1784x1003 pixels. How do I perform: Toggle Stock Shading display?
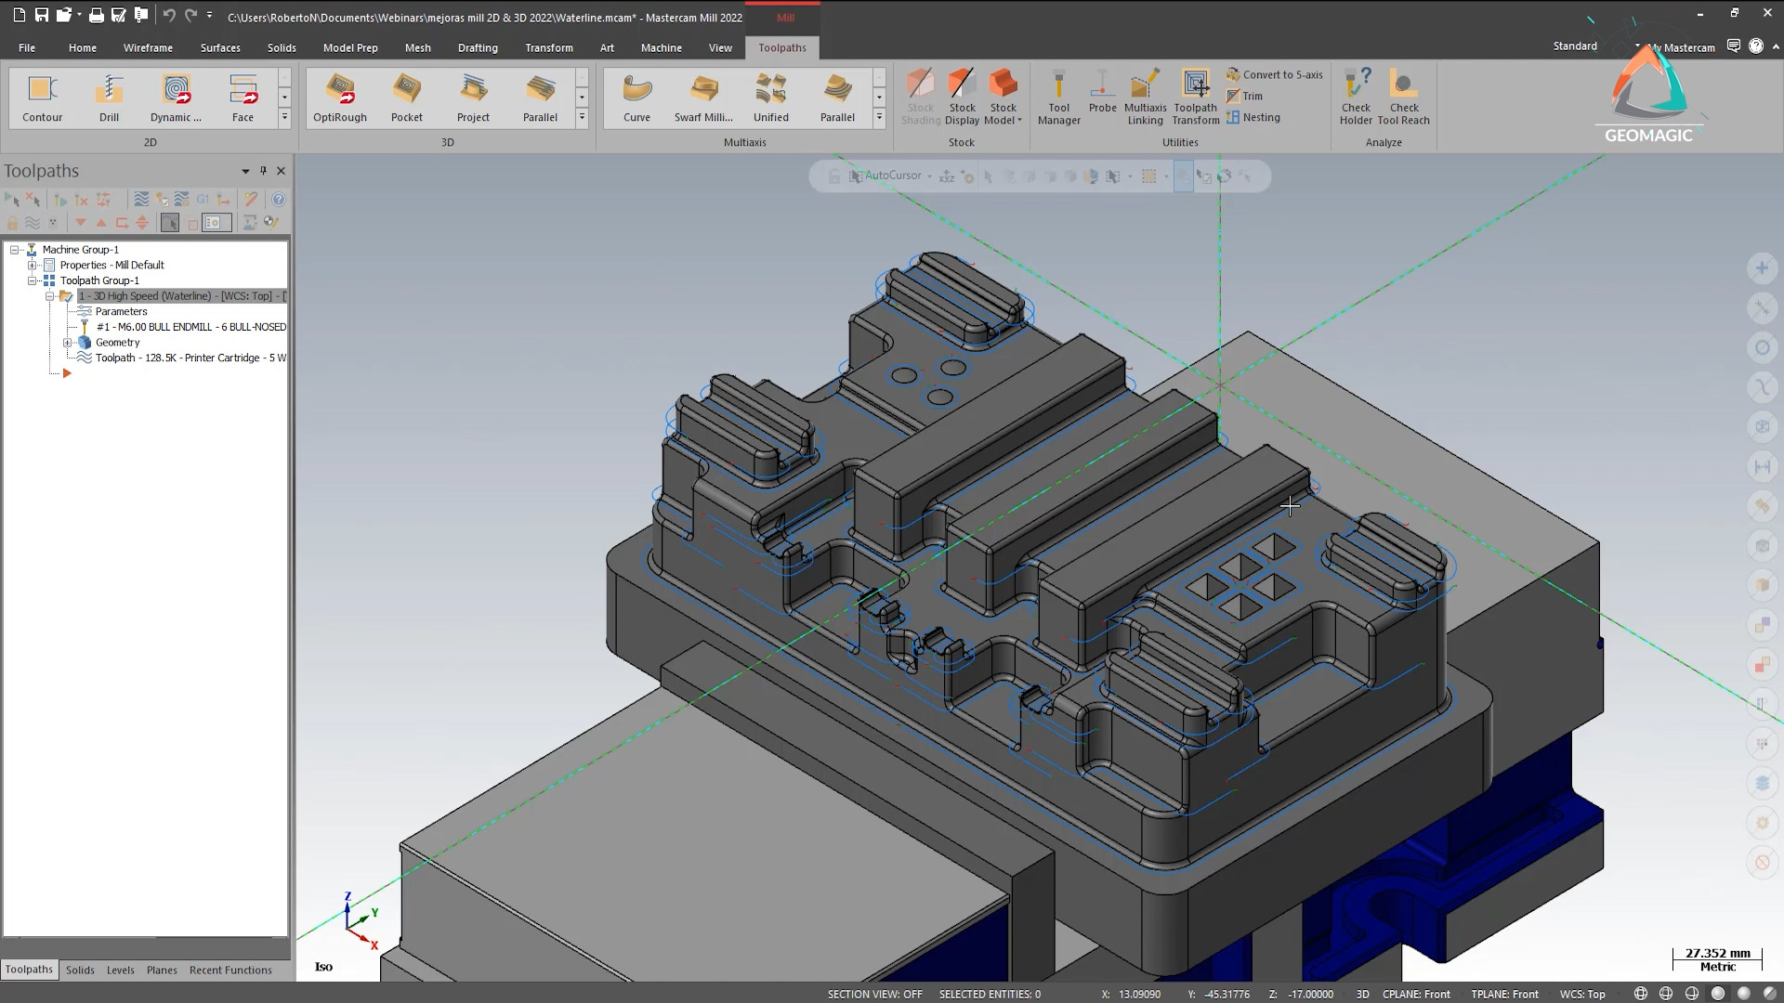point(920,98)
